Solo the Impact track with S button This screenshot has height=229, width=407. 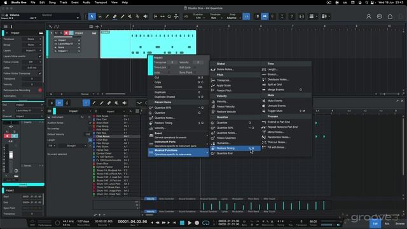(61, 33)
